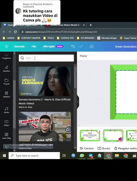Open the Aplikasi apps panel
Viewport: 137px width, 181px height.
point(6,94)
